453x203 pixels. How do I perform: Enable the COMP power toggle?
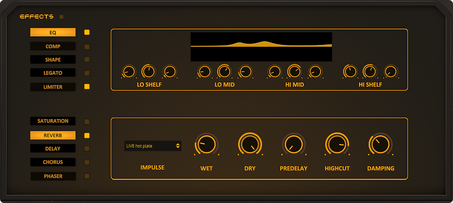[x=87, y=47]
